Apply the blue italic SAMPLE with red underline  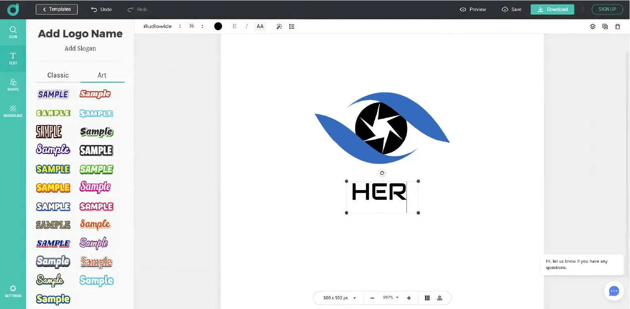coord(53,243)
